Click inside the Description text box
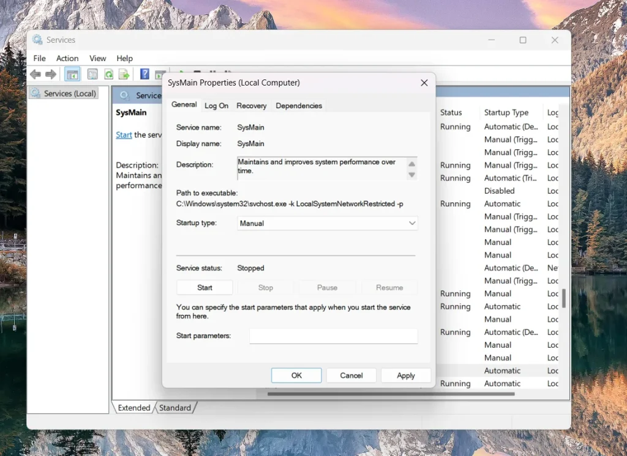The image size is (627, 456). click(x=322, y=168)
